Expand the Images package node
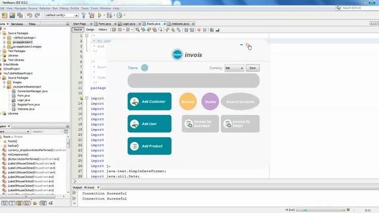Viewport: 379px width, 213px height. point(4,82)
